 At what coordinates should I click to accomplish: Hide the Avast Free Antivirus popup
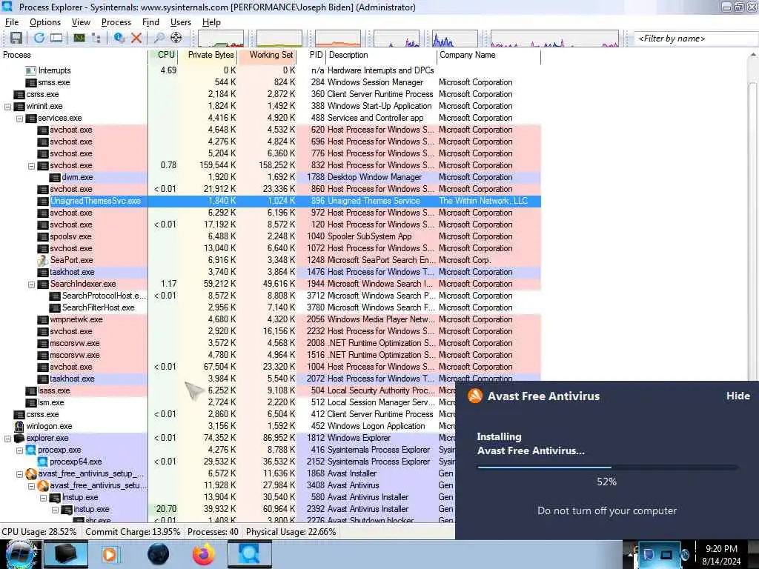738,396
